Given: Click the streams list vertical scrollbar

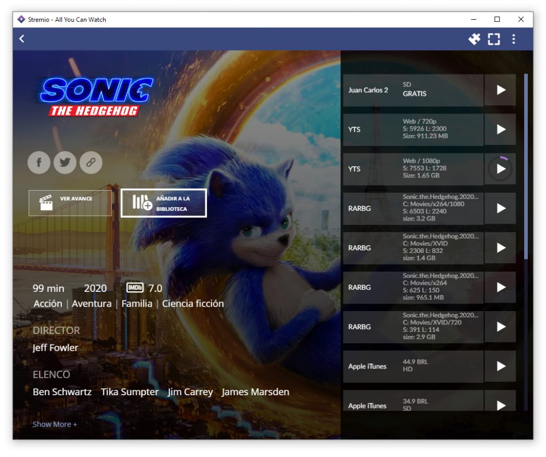Looking at the screenshot, I should (x=526, y=166).
